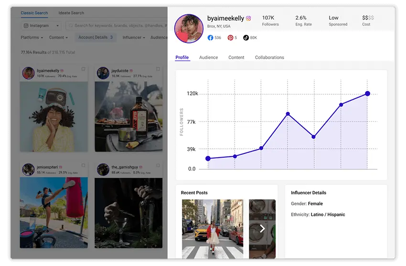Open the Instagram platform dropdown

pos(42,26)
